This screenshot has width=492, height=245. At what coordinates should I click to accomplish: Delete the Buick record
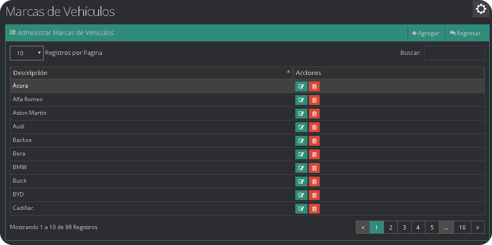coord(314,182)
